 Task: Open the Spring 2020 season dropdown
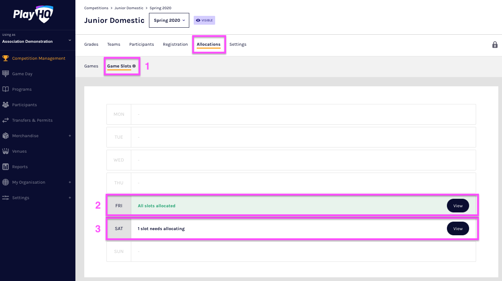coord(169,20)
